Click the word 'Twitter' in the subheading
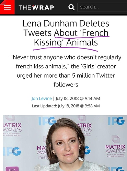This screenshot has width=127, height=171. pyautogui.click(x=105, y=76)
